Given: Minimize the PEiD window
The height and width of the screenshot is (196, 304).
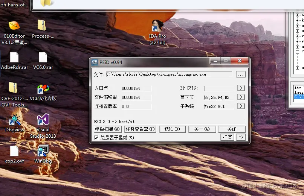Looking at the screenshot, I should pyautogui.click(x=215, y=61).
